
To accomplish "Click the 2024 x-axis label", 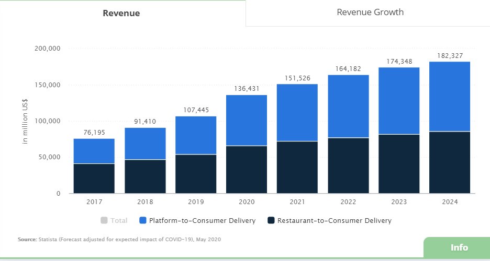I will (450, 202).
